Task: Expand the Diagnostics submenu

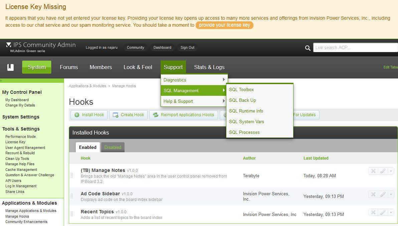Action: coord(194,80)
